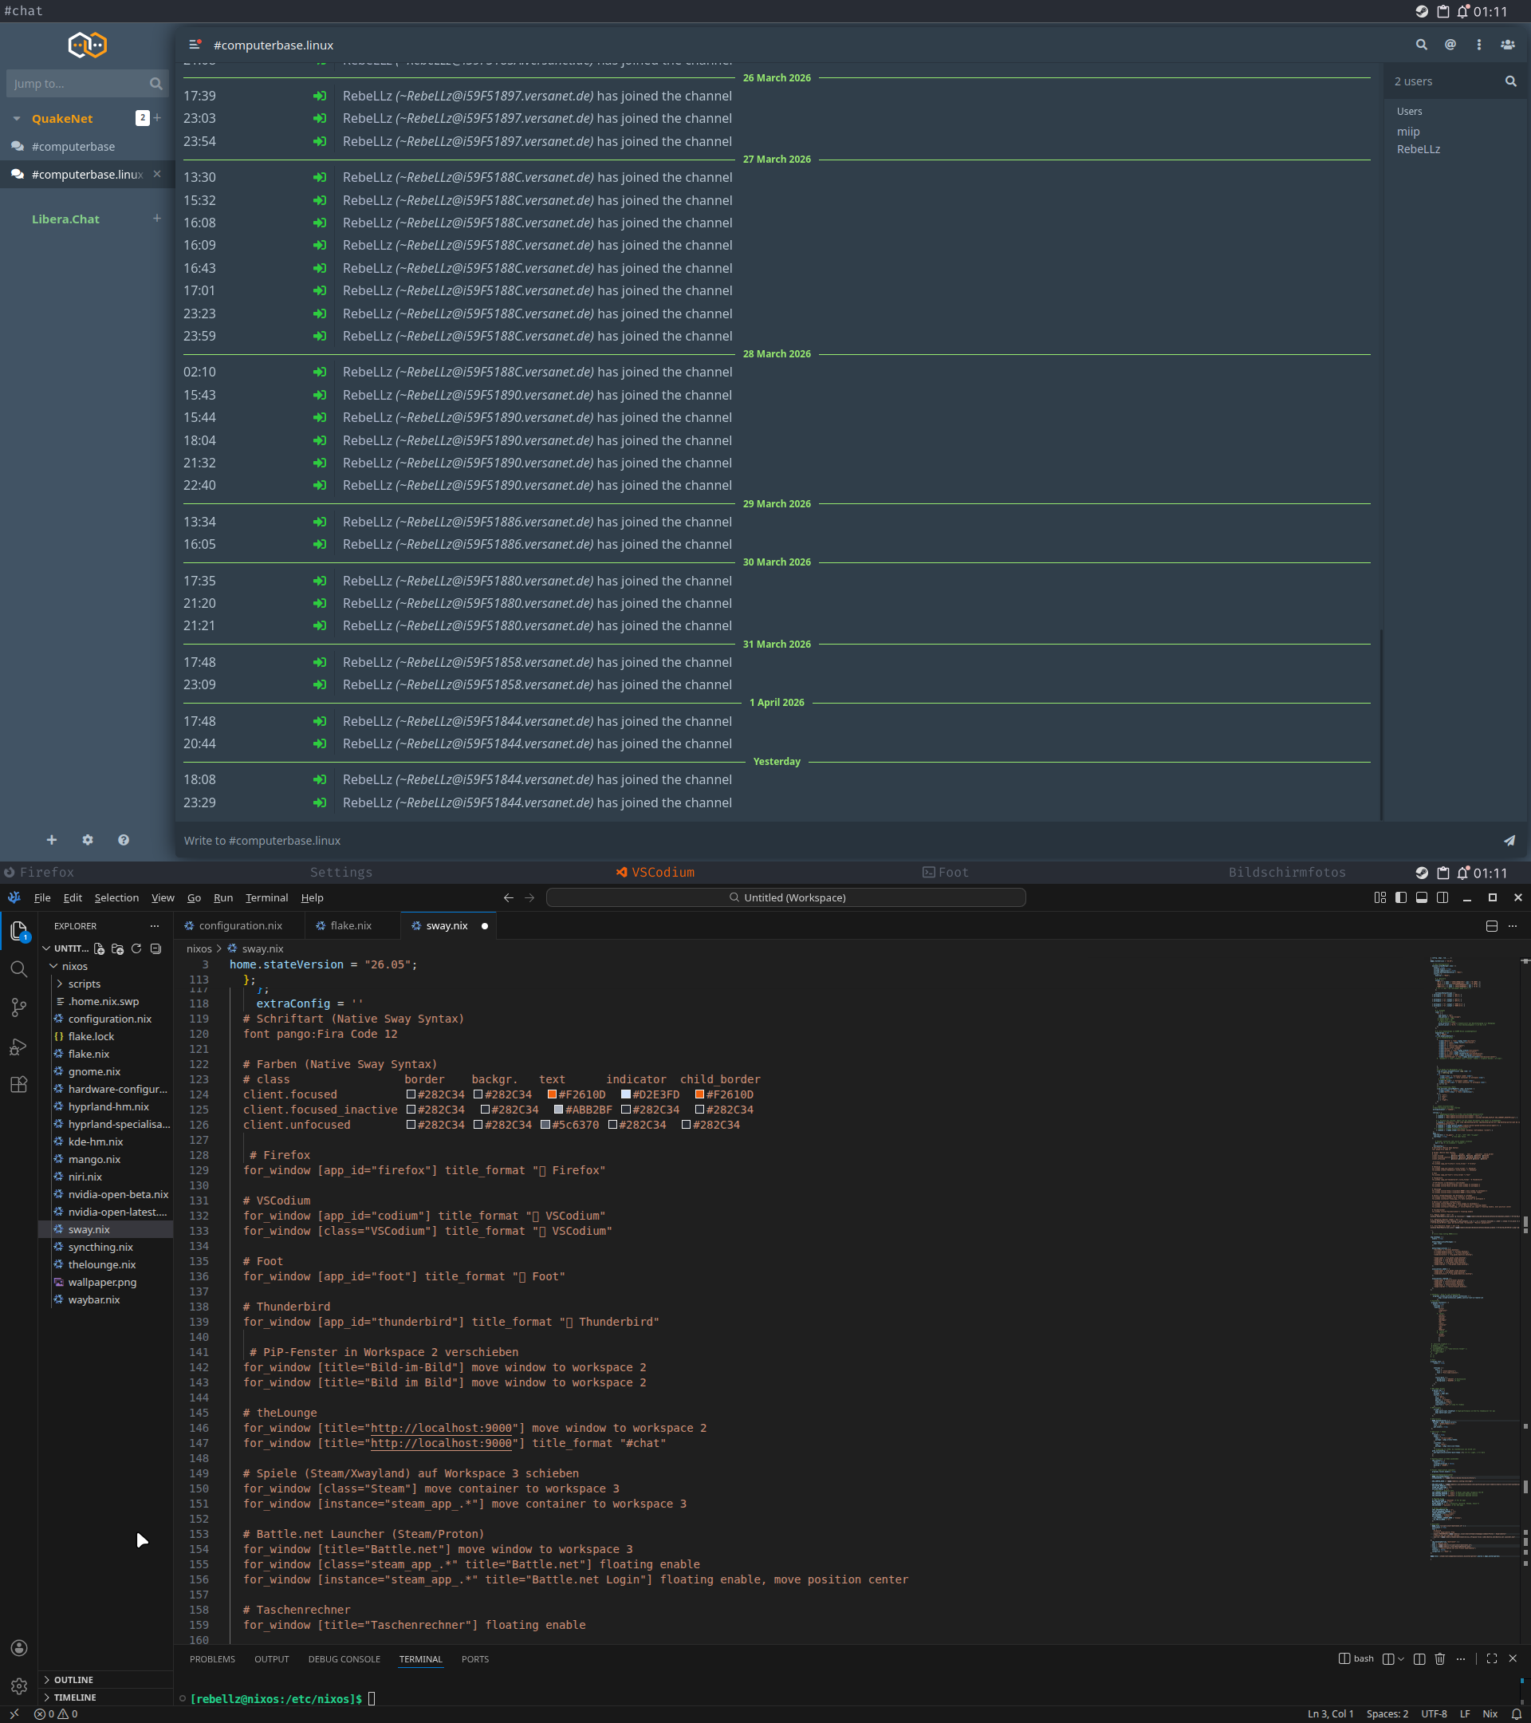Open the Accounts icon in VSCodium activity bar

click(x=18, y=1648)
